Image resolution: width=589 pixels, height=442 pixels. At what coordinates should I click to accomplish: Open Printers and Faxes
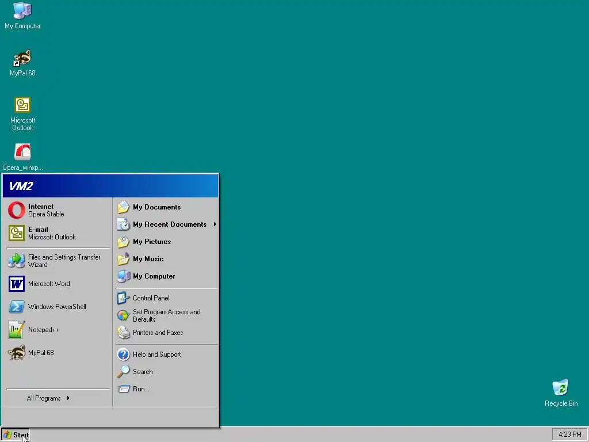(x=166, y=333)
